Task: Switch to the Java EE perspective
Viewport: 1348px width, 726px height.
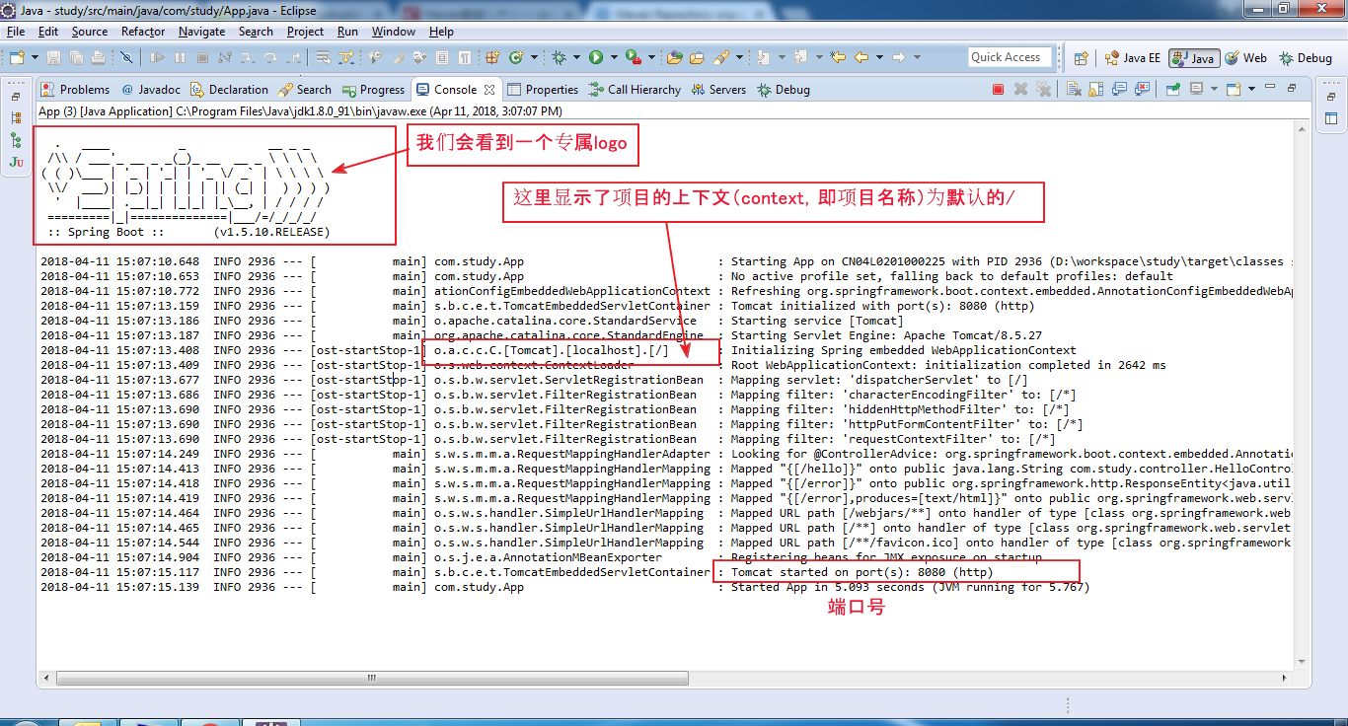Action: coord(1133,58)
